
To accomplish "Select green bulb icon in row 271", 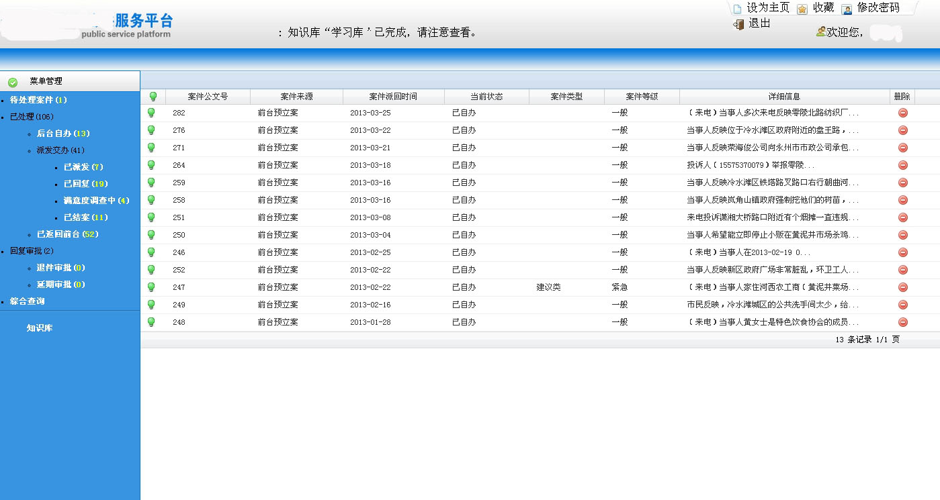I will (151, 148).
